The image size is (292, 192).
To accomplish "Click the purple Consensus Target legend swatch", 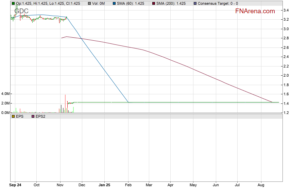I will click(x=195, y=4).
